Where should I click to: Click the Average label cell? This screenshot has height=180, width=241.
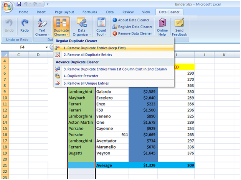click(112, 165)
